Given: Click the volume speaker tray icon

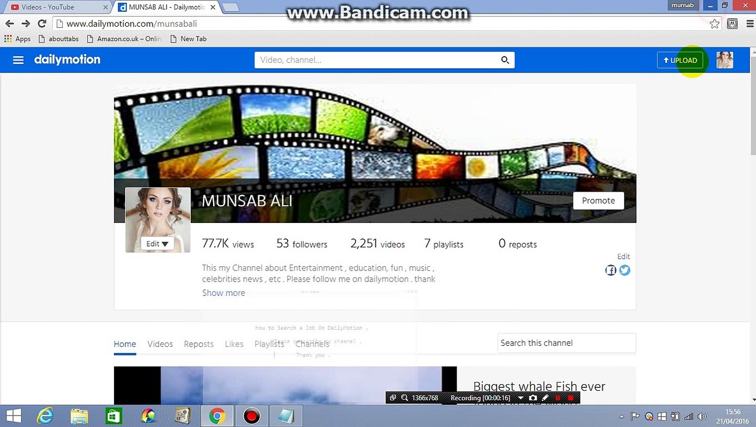Looking at the screenshot, I should [702, 416].
